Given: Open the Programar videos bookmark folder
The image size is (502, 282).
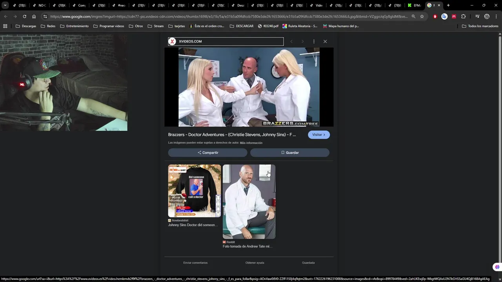Looking at the screenshot, I should pyautogui.click(x=109, y=26).
